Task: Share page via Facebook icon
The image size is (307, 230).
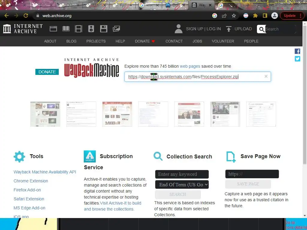Action: tap(297, 51)
